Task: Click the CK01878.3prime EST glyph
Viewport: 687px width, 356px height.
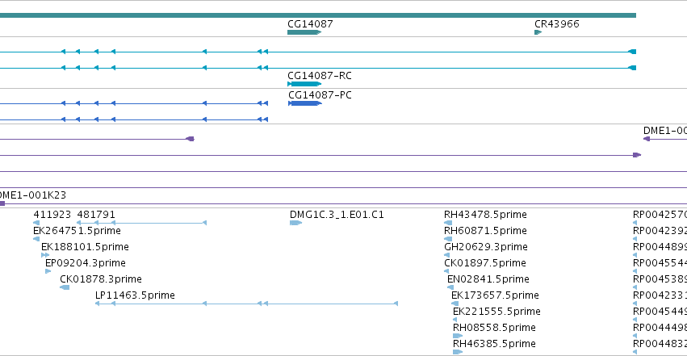Action: click(x=65, y=287)
